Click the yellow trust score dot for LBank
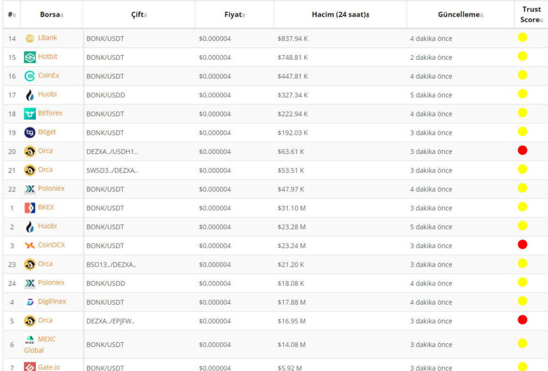 tap(522, 37)
